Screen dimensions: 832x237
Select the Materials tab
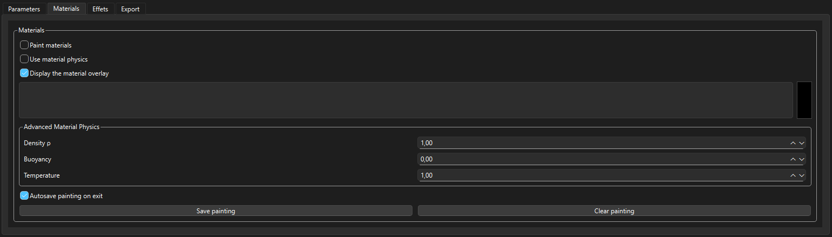point(66,9)
